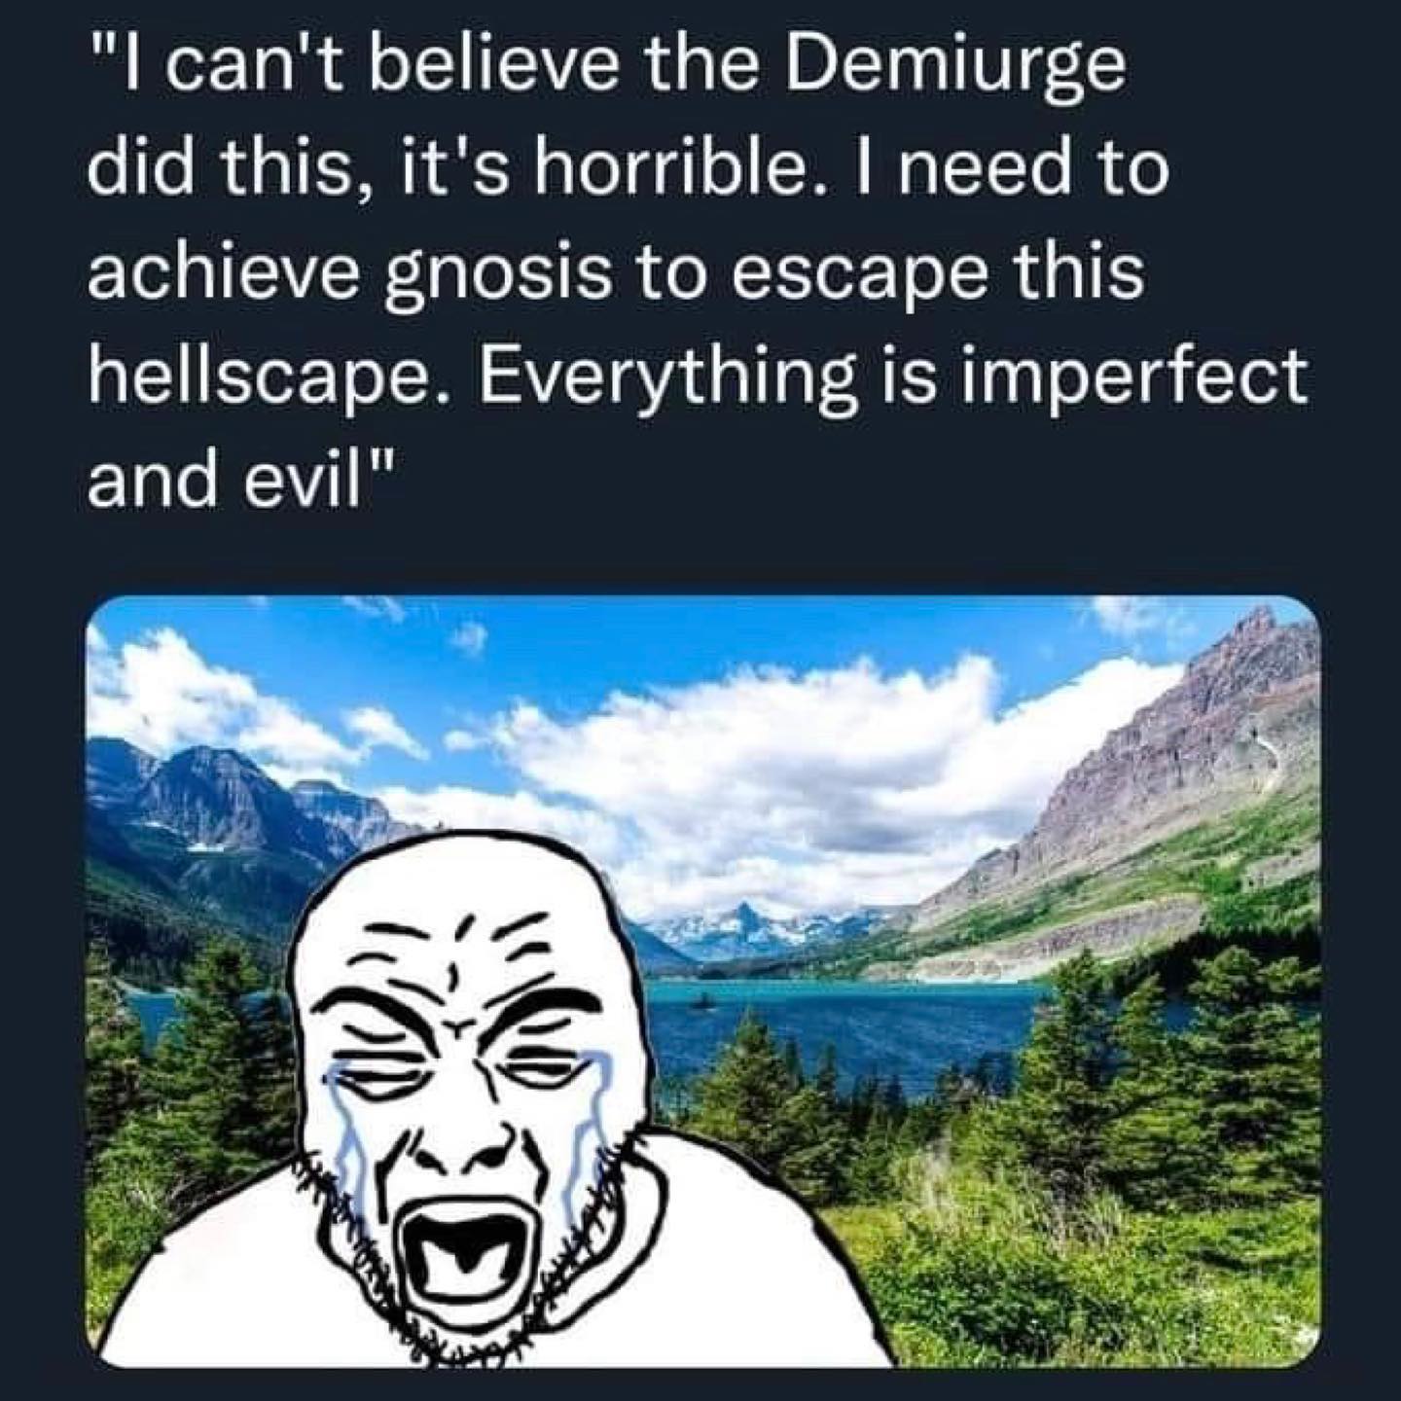Click the green shrubs in the bottom-right foreground

click(x=1090, y=1284)
